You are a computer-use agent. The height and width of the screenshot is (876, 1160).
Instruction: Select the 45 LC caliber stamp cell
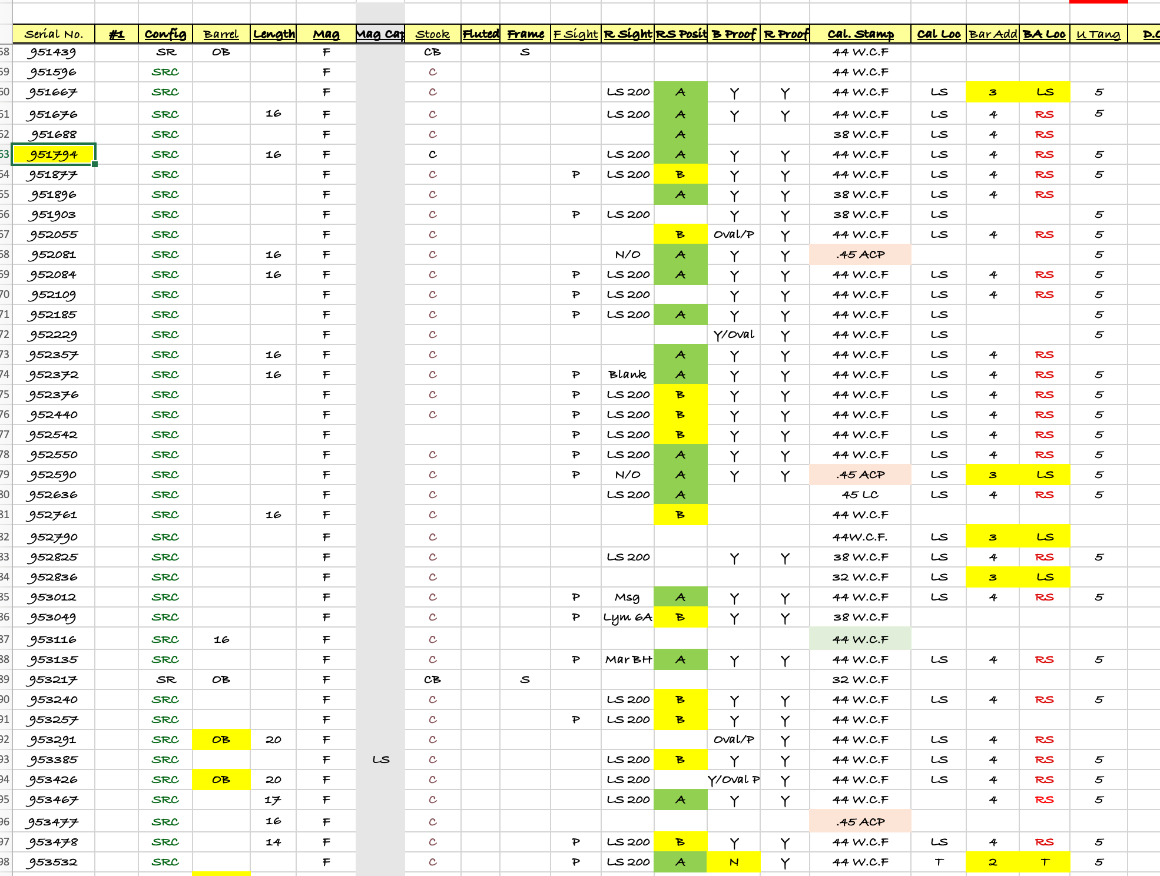pos(860,495)
